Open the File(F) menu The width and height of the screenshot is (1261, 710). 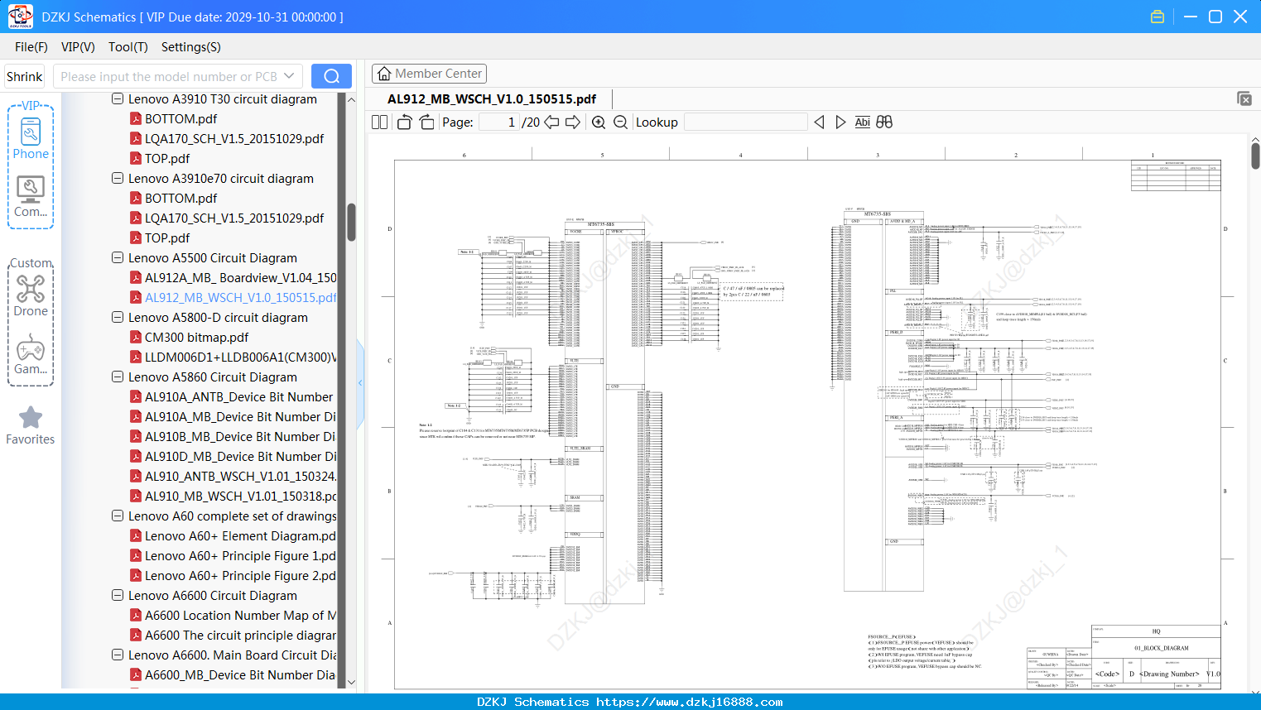click(31, 47)
